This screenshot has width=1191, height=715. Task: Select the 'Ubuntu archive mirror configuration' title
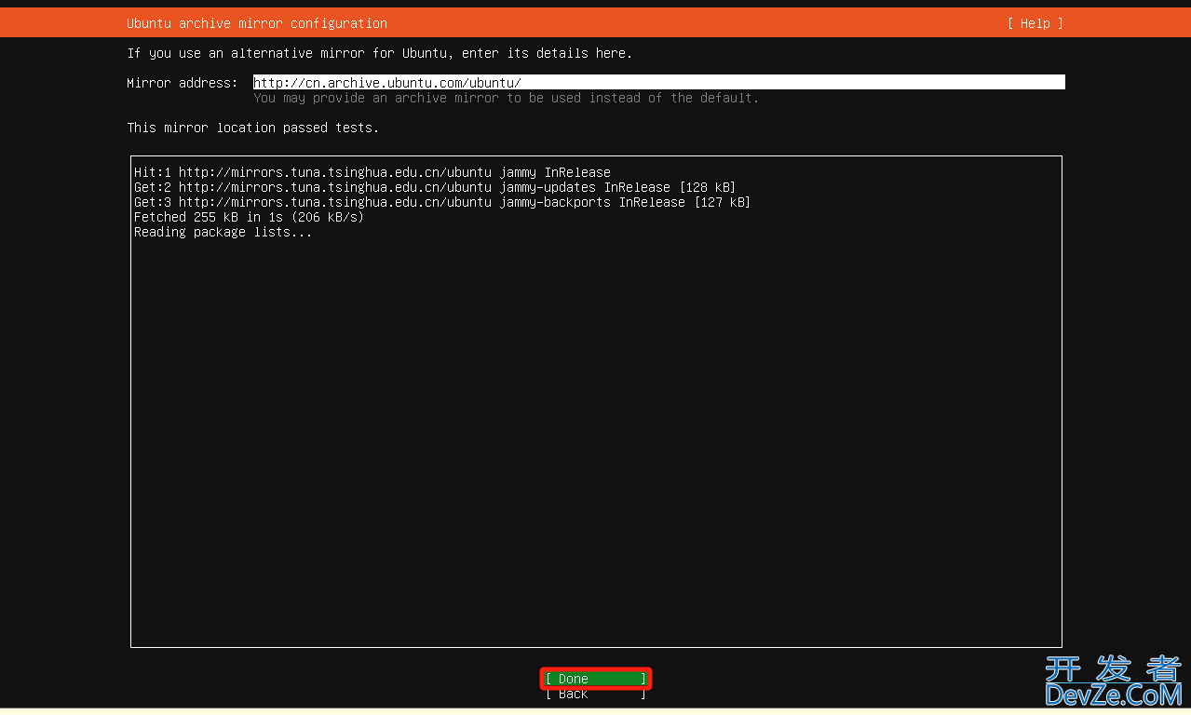(x=257, y=23)
